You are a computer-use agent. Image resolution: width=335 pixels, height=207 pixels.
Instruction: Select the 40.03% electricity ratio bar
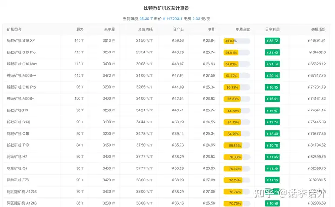click(x=237, y=41)
